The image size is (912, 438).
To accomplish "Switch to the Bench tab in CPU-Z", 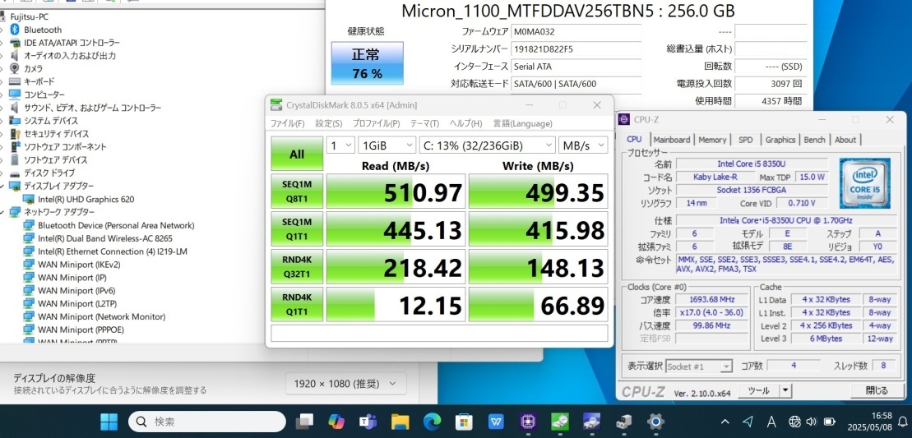I will click(x=814, y=140).
